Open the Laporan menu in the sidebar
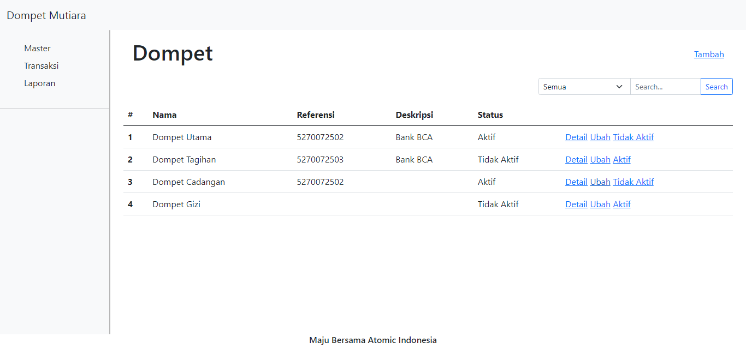The height and width of the screenshot is (355, 746). [39, 83]
